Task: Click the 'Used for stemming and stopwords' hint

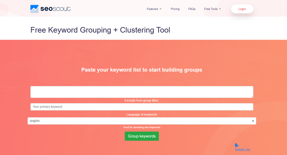Action: tap(142, 127)
